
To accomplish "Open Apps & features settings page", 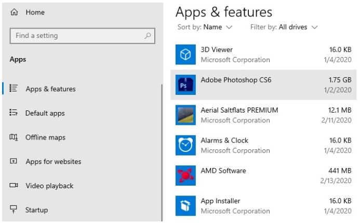I will [50, 89].
